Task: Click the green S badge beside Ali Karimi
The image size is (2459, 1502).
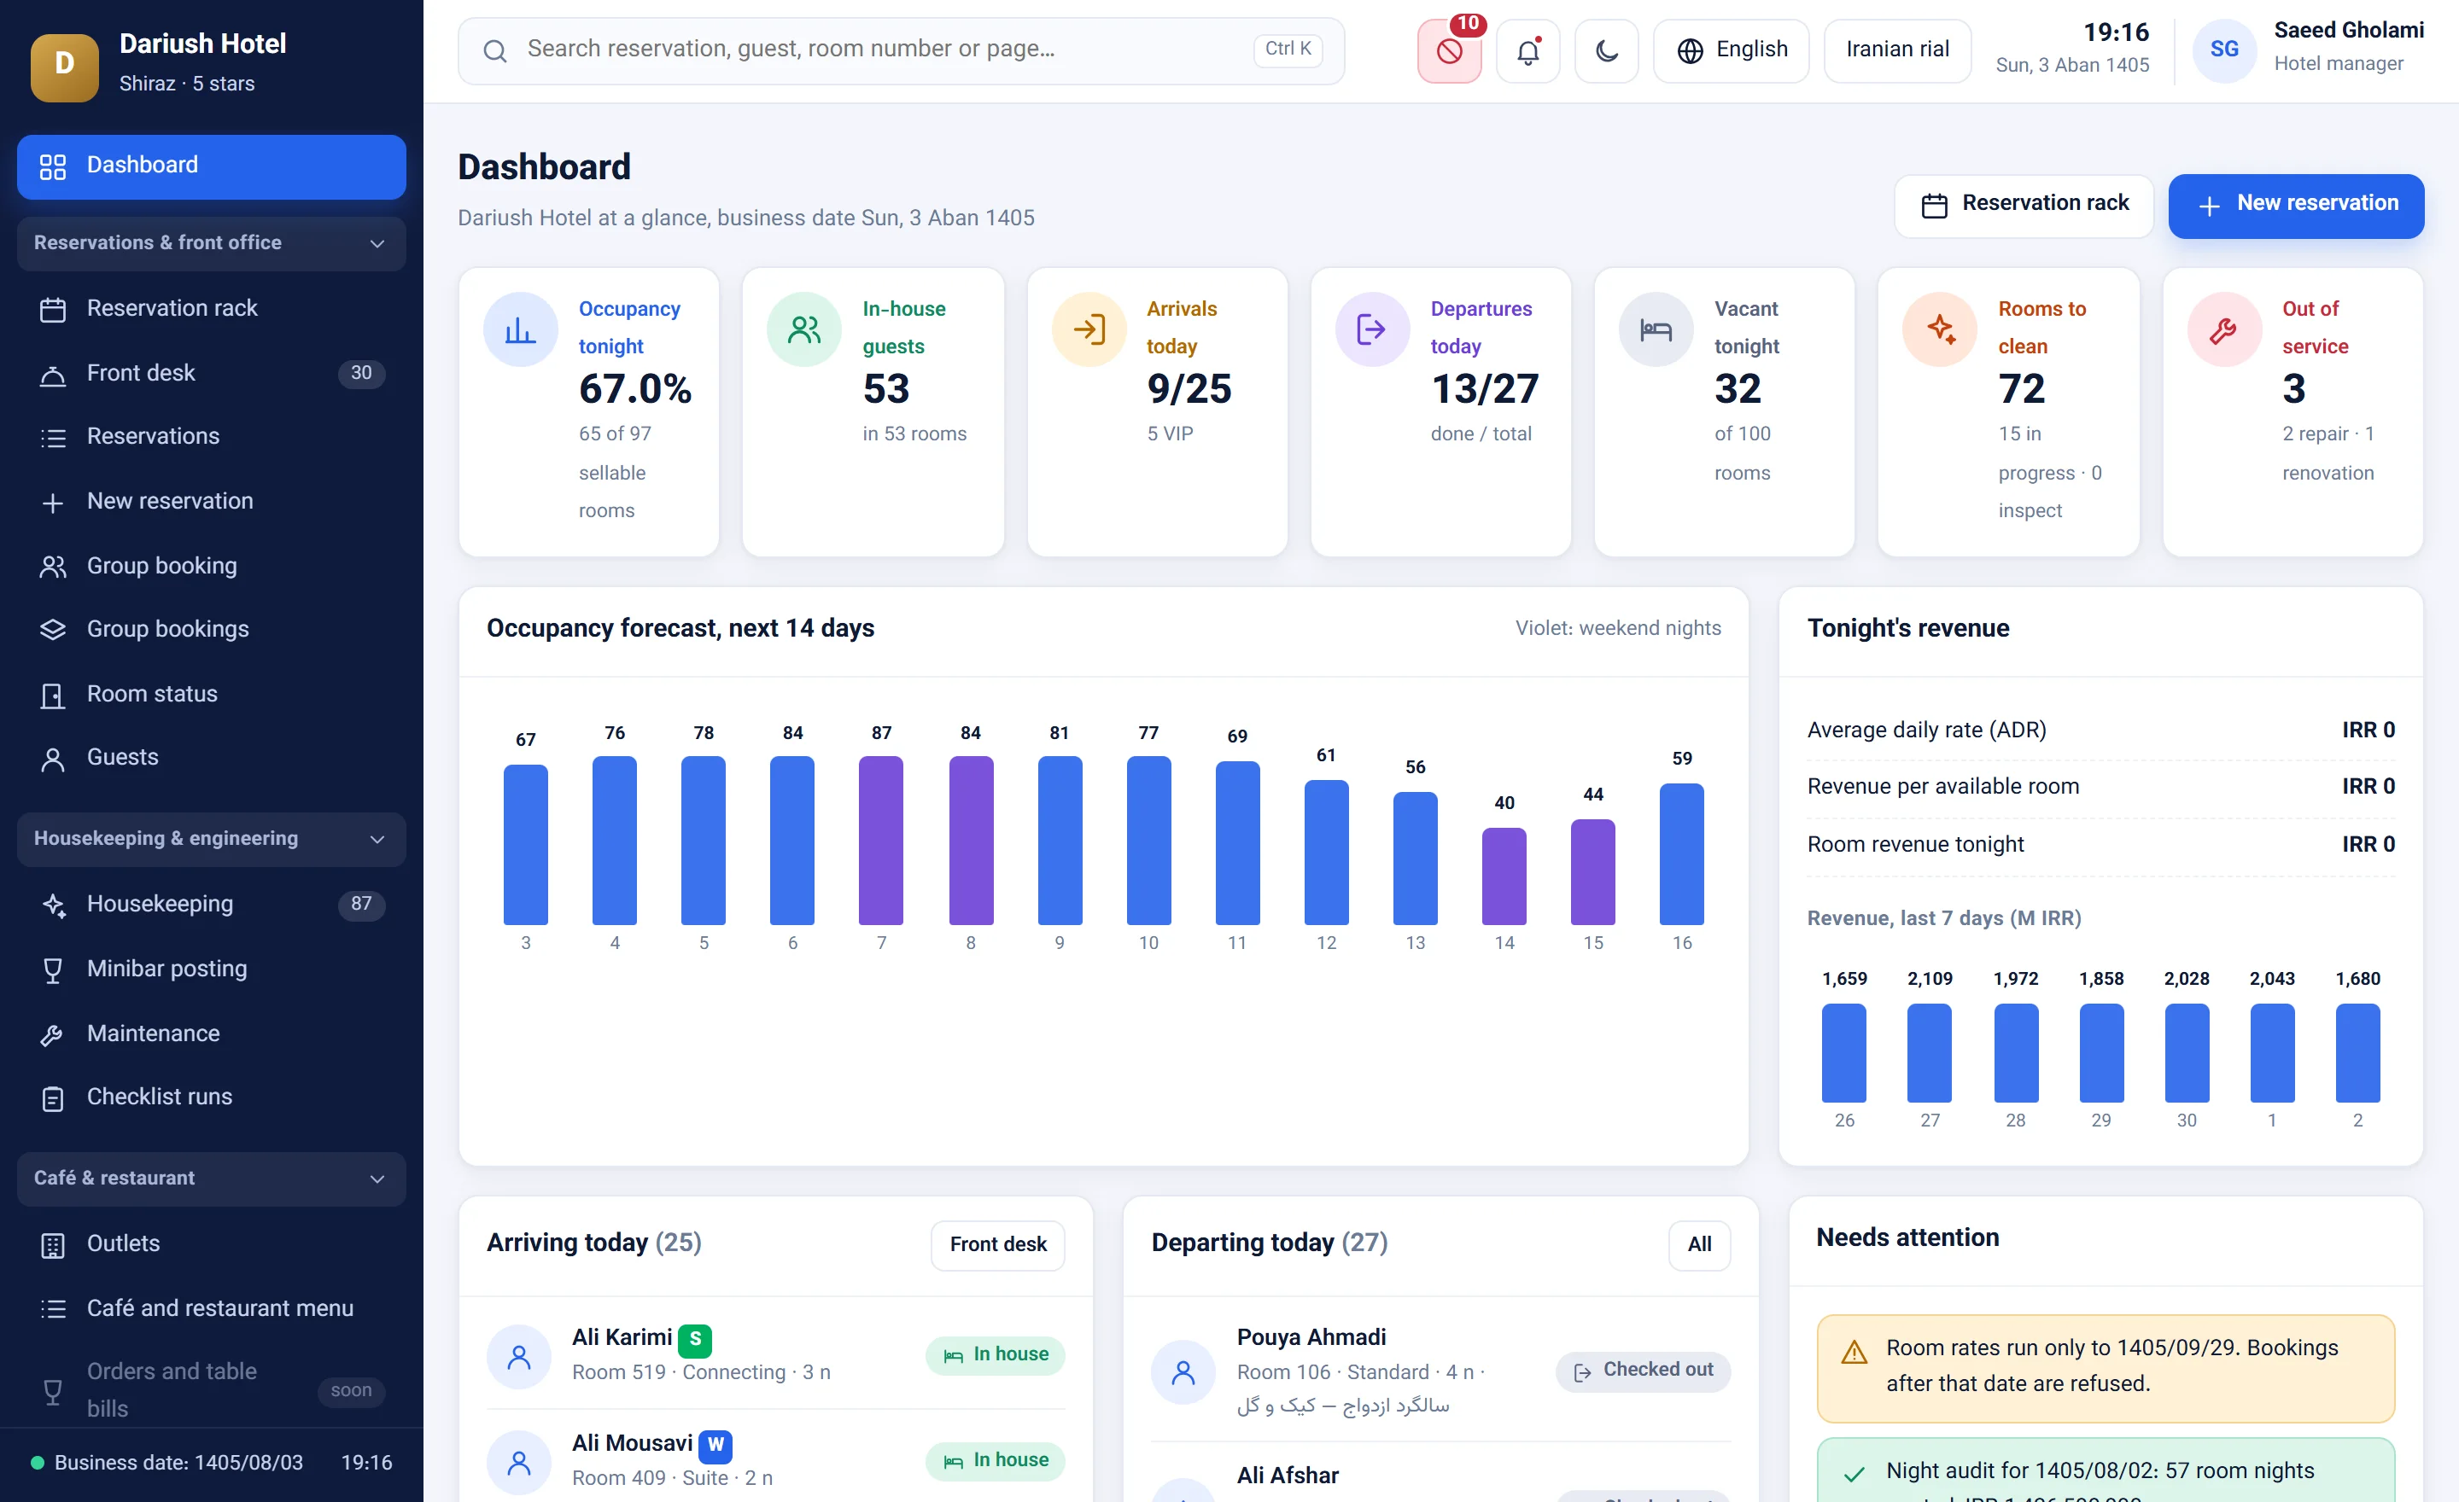Action: pos(695,1340)
